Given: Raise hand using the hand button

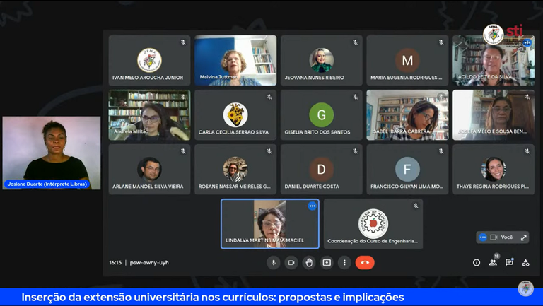Looking at the screenshot, I should pos(309,263).
